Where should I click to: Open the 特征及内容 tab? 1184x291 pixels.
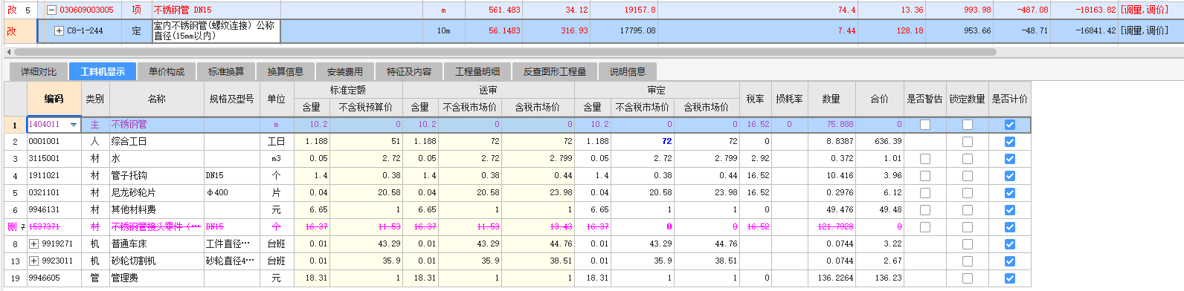click(409, 72)
